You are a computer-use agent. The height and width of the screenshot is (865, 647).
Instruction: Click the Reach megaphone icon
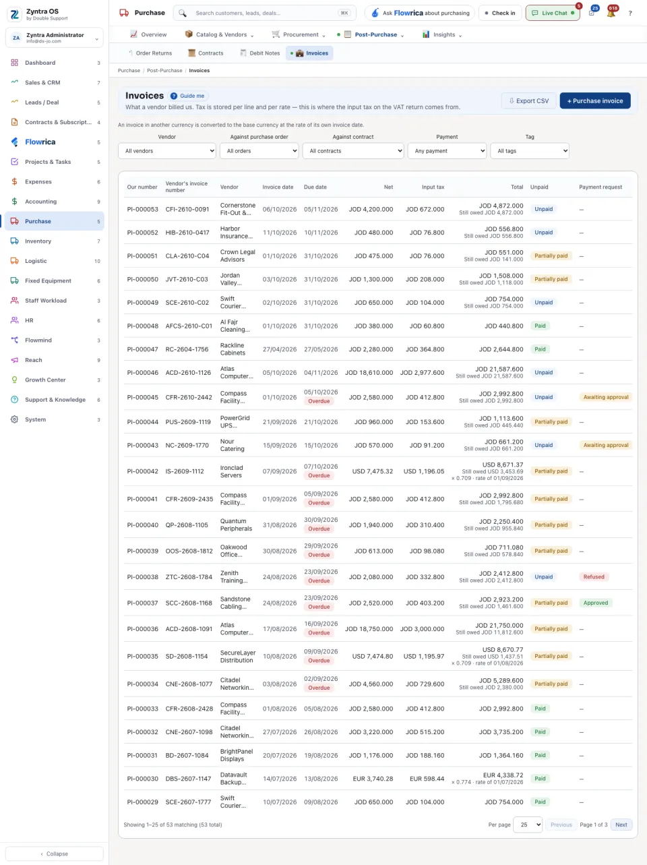pyautogui.click(x=14, y=360)
